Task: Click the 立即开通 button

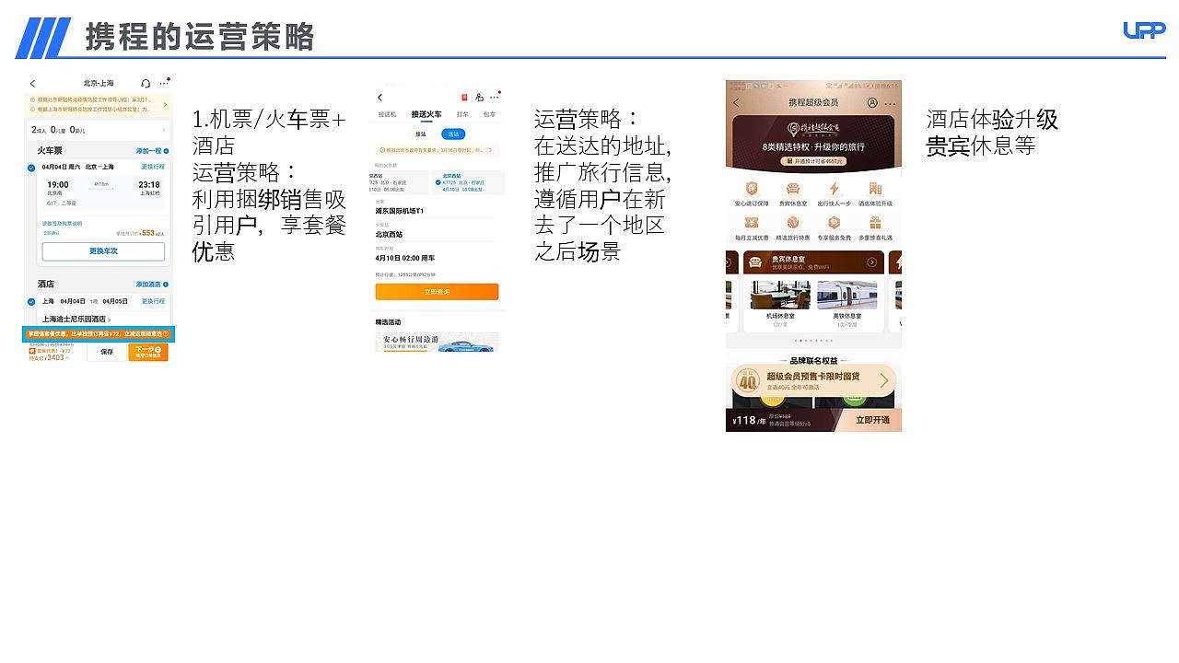Action: coord(871,420)
